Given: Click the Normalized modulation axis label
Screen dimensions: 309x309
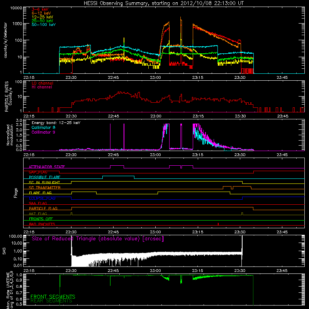Looking at the screenshot, I should (x=10, y=135).
